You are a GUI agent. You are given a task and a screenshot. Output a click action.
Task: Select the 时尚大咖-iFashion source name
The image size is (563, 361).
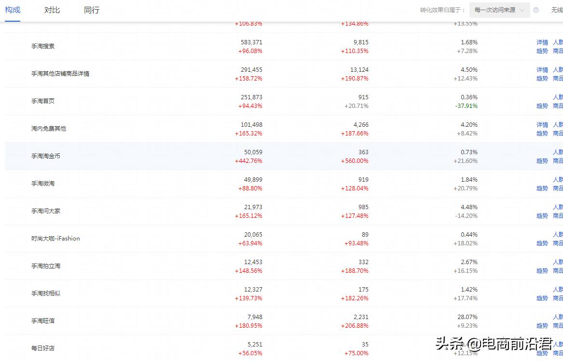coord(55,238)
